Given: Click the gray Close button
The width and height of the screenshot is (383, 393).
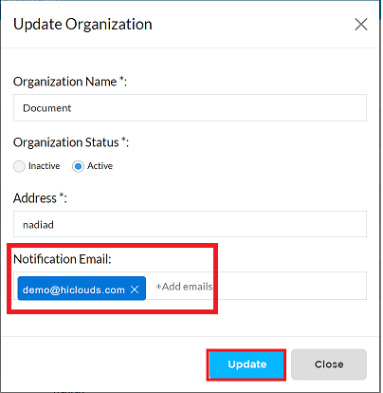Looking at the screenshot, I should pos(329,365).
